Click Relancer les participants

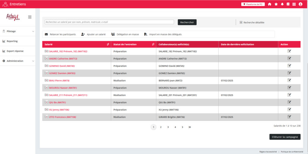pyautogui.click(x=60, y=34)
